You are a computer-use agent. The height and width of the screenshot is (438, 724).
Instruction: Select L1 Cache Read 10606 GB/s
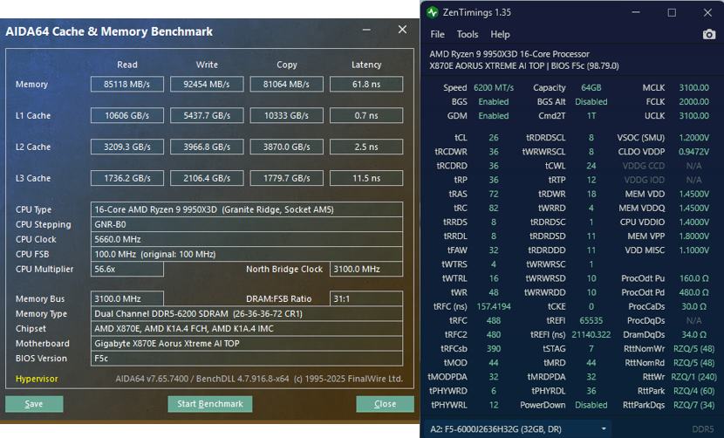127,115
